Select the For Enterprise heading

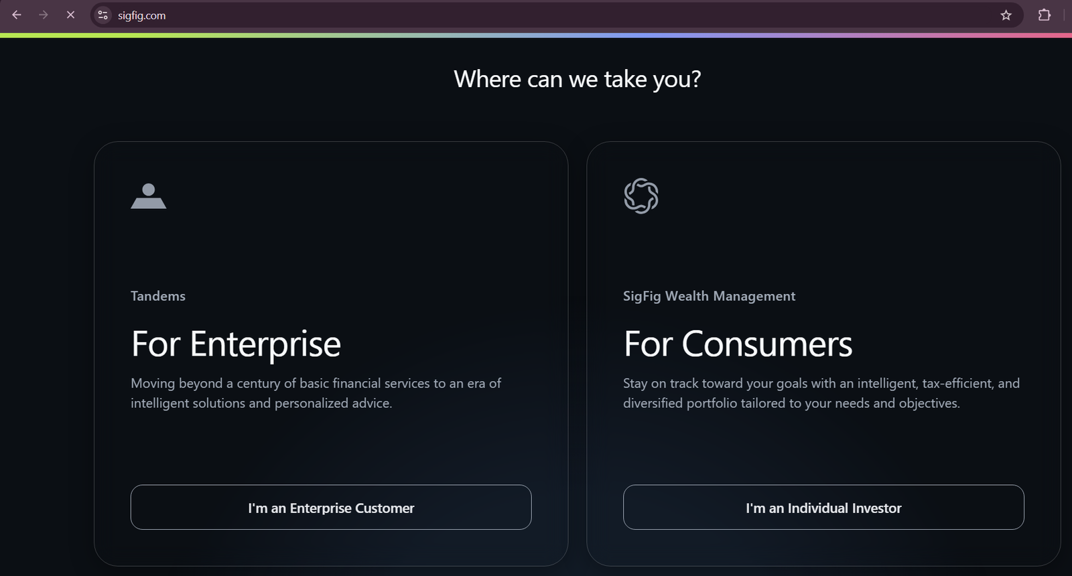pyautogui.click(x=236, y=344)
